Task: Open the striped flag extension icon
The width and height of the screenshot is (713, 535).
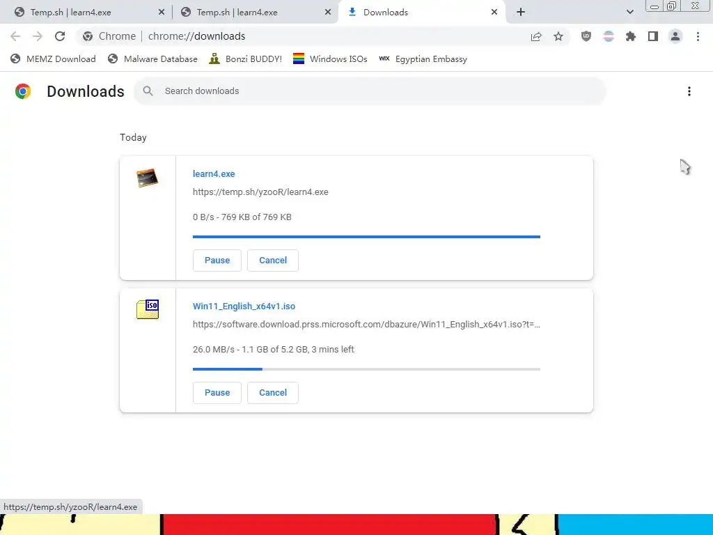Action: [x=609, y=36]
